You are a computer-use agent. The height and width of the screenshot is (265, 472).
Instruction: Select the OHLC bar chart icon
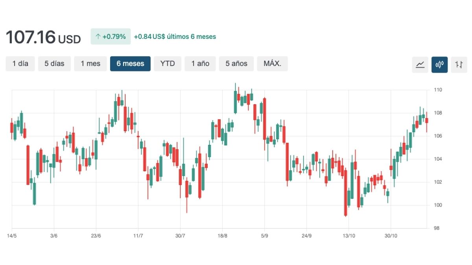click(x=459, y=64)
